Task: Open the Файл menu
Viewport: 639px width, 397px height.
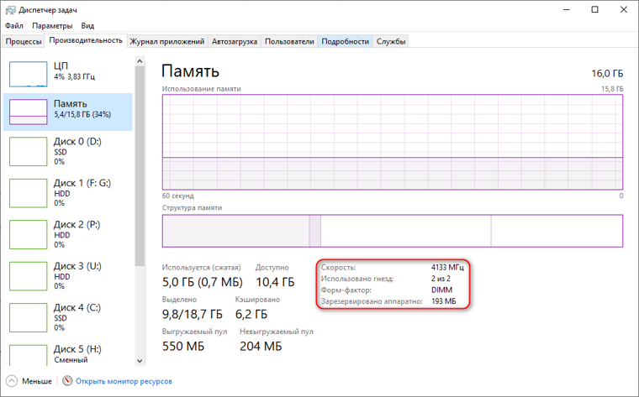Action: coord(14,26)
